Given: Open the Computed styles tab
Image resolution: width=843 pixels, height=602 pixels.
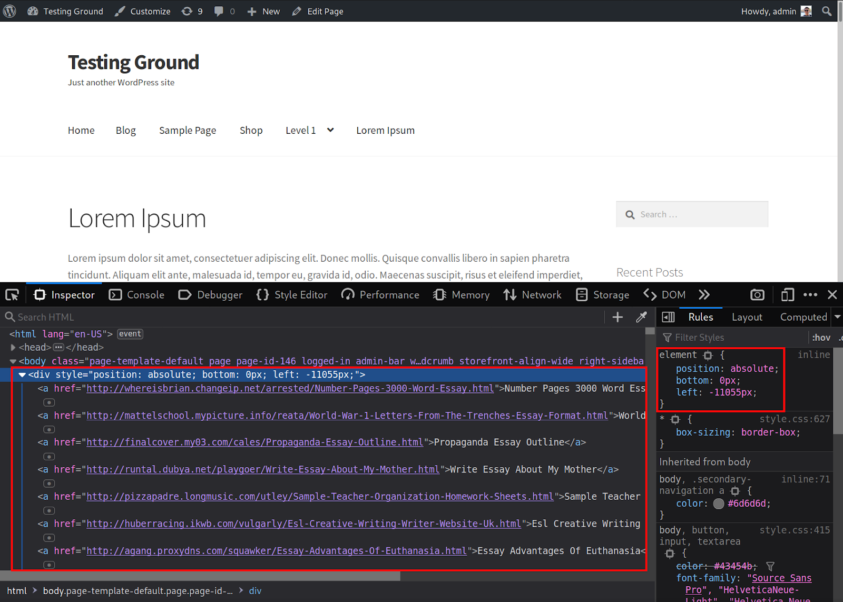Looking at the screenshot, I should [x=803, y=317].
